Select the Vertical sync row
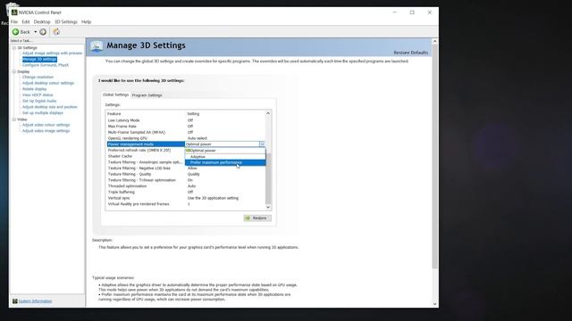 click(186, 198)
